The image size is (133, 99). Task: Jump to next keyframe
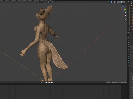[x=51, y=82]
